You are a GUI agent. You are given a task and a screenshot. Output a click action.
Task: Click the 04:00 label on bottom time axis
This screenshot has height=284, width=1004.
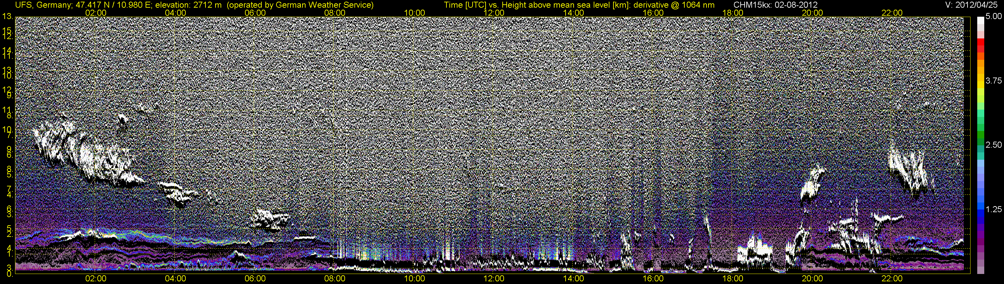(x=175, y=279)
